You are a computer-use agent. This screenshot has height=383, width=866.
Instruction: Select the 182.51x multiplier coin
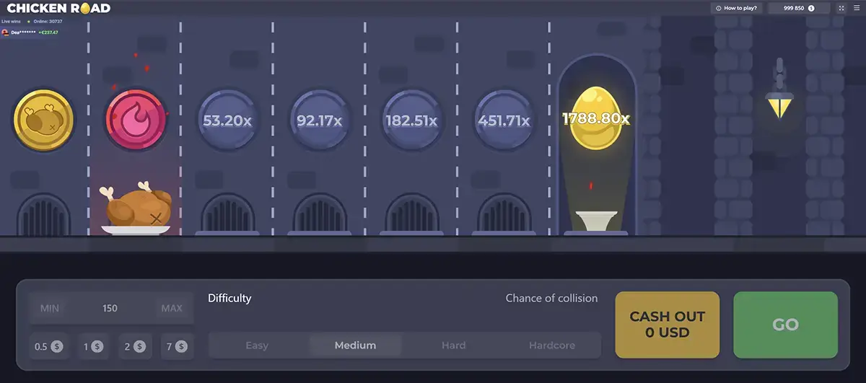[x=411, y=120]
